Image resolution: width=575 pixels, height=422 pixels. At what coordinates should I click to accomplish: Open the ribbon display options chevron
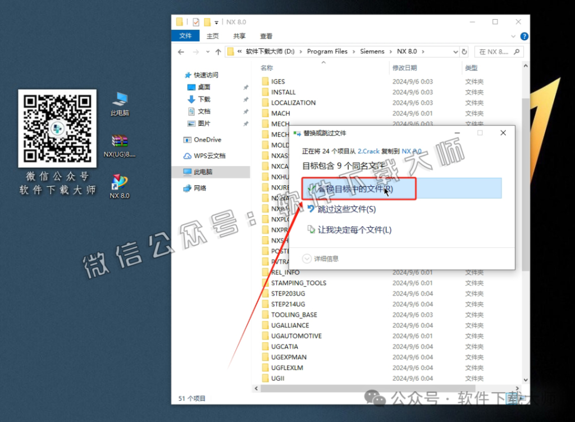(513, 36)
